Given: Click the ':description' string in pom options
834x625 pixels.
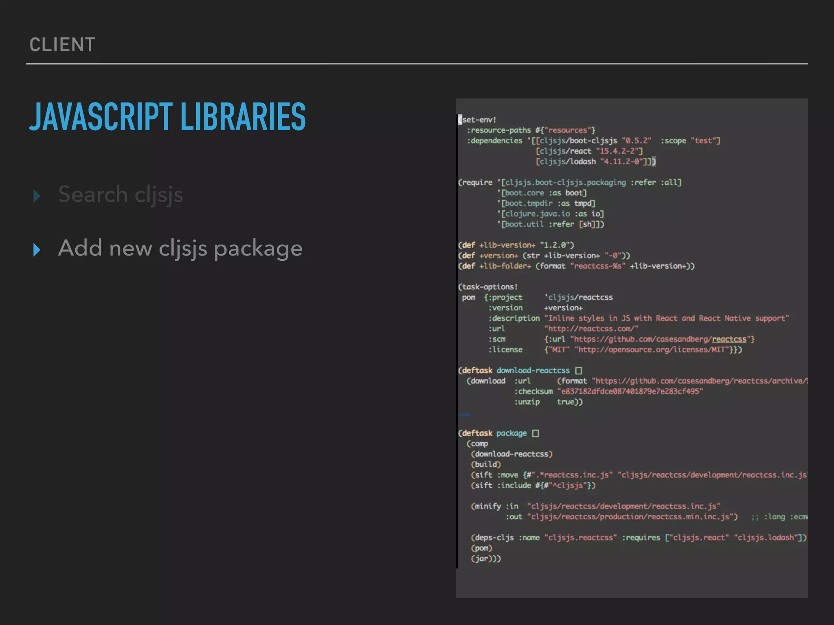Looking at the screenshot, I should click(667, 318).
